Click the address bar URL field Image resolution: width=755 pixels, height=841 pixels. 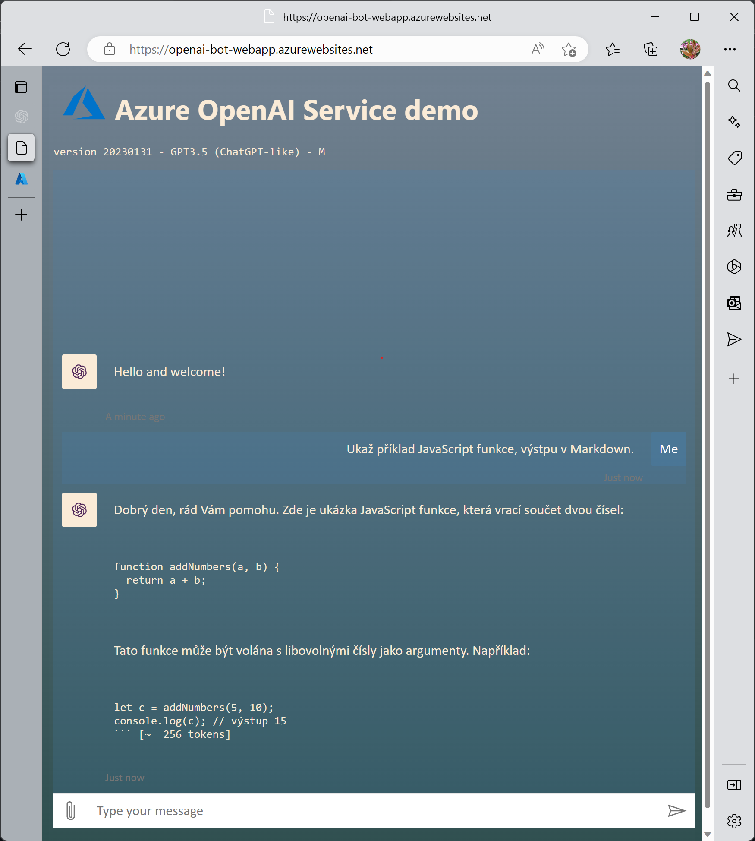click(251, 49)
